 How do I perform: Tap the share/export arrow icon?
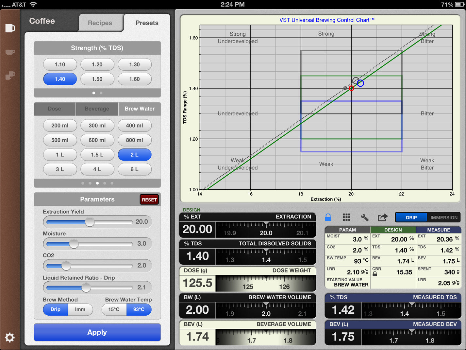click(x=383, y=217)
